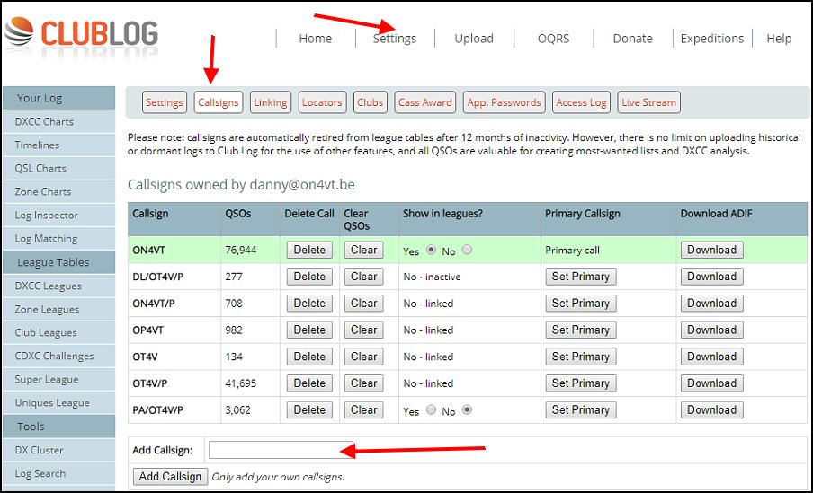
Task: Switch to the Callsigns tab
Action: [219, 102]
